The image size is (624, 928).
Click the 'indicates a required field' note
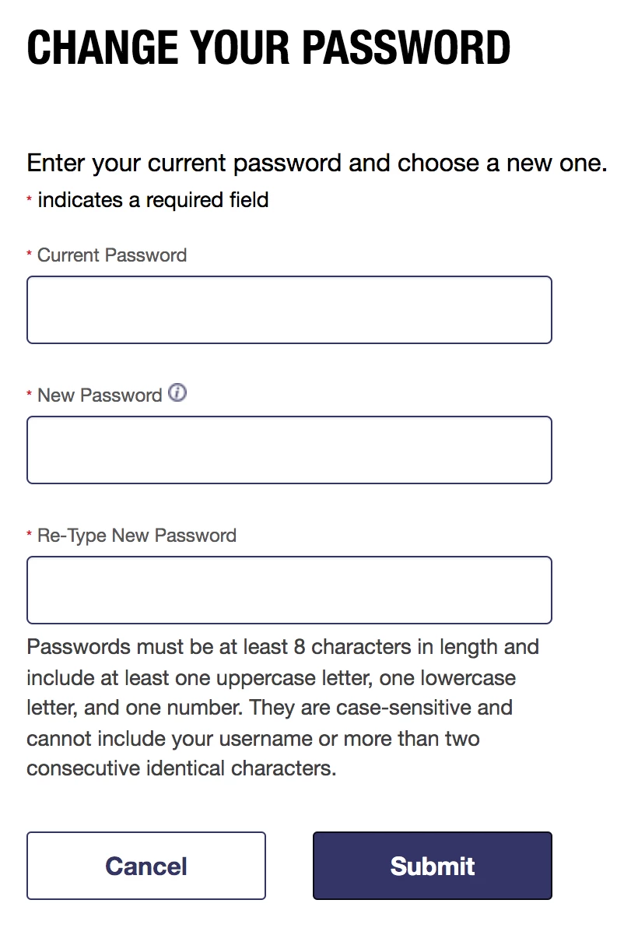[153, 200]
